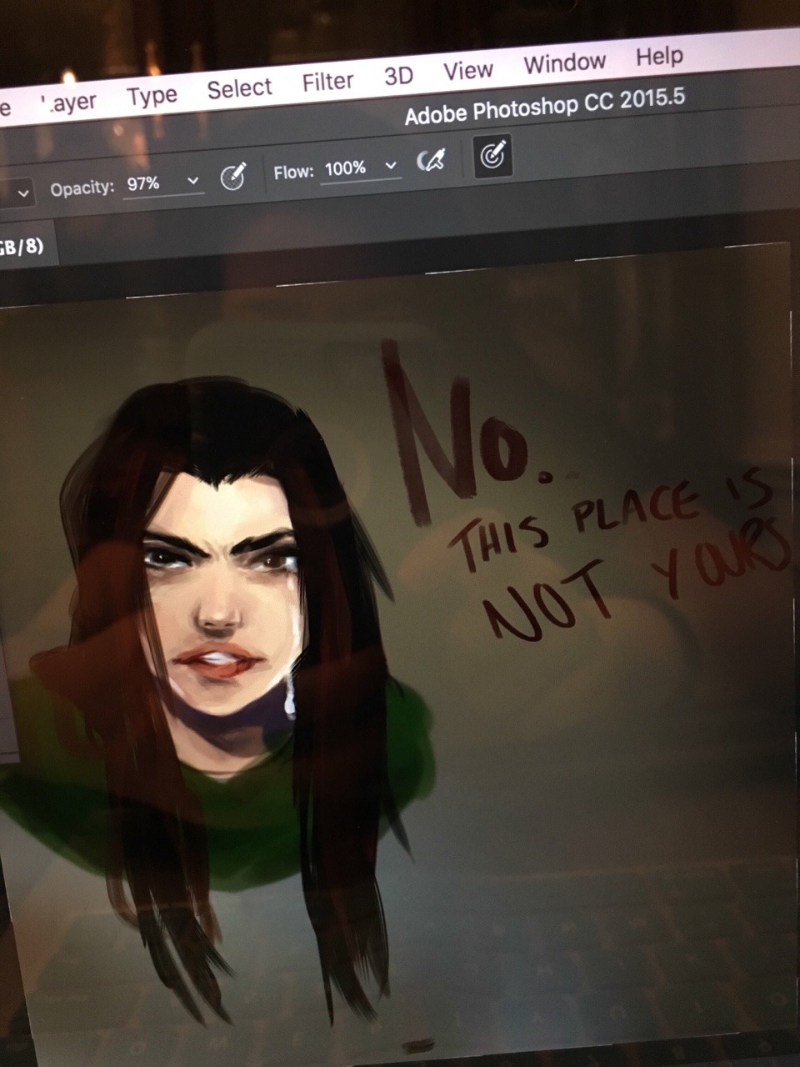
Task: Click the Flow label scrubby slider
Action: tap(293, 173)
